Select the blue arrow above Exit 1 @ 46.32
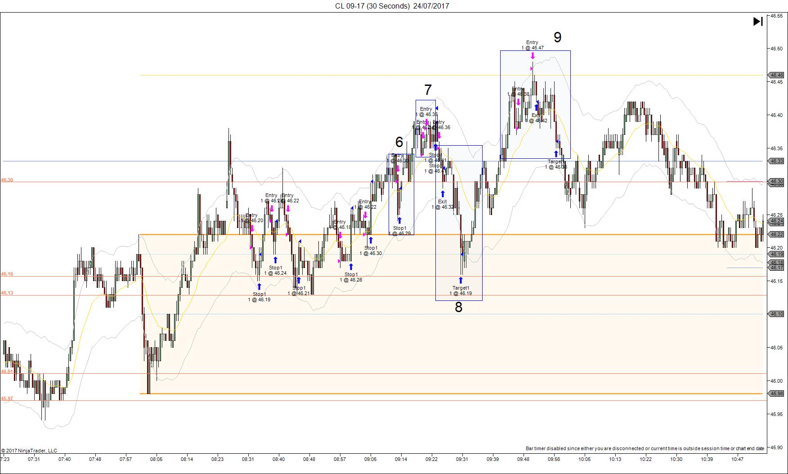The image size is (788, 474). 443,194
